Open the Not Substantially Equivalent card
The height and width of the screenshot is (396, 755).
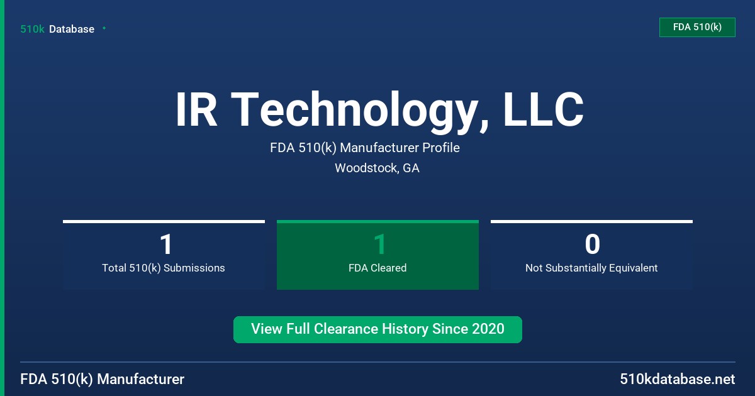(591, 255)
